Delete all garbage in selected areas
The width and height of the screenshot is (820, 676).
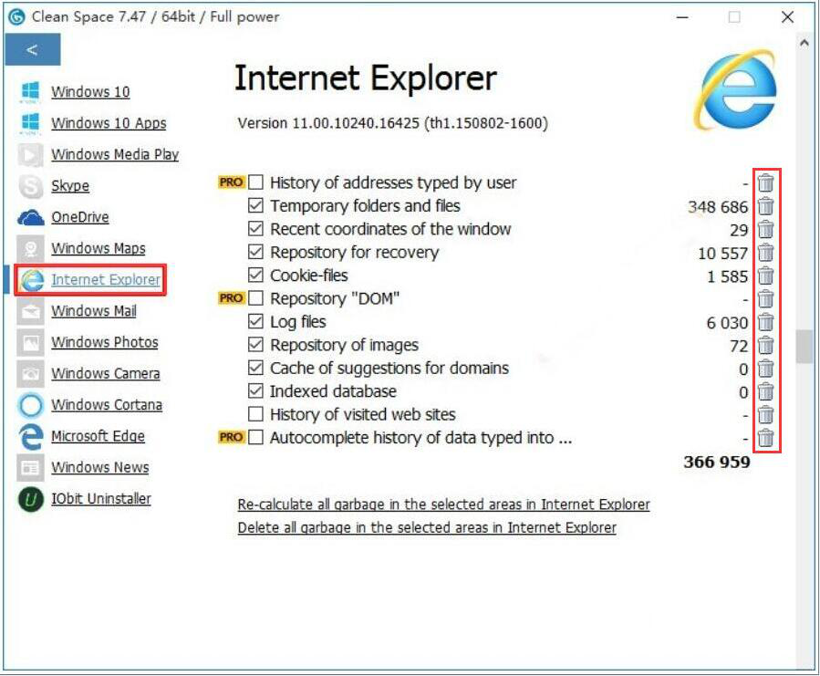tap(427, 528)
